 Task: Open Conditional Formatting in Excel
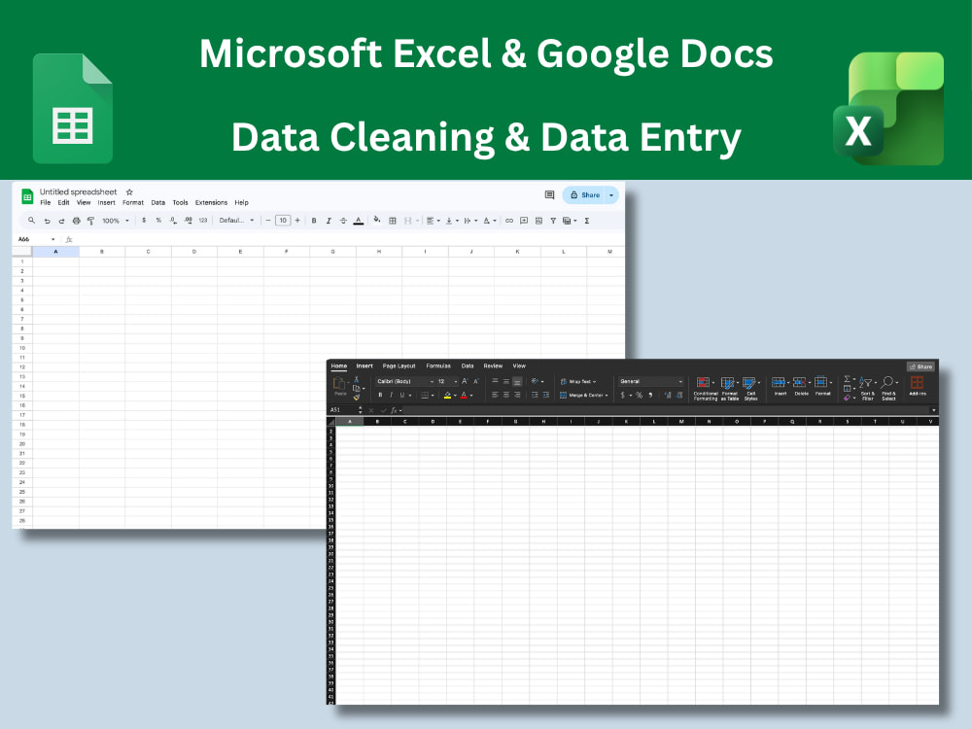705,390
